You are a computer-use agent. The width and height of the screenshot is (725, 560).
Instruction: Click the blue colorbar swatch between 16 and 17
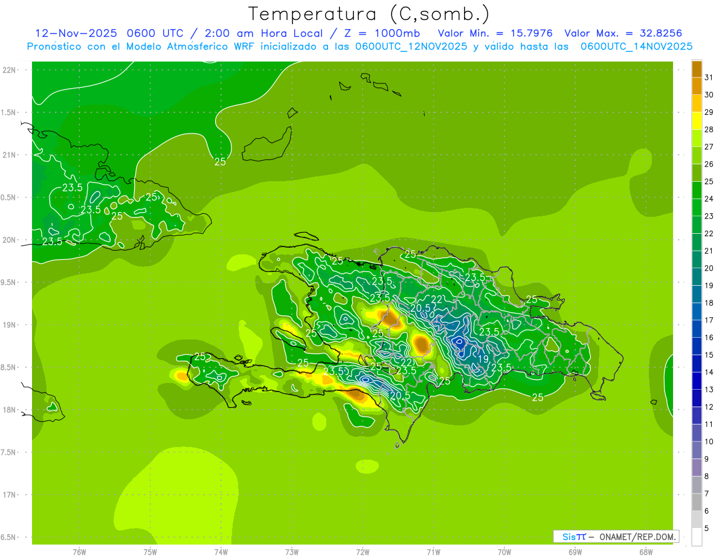point(697,329)
